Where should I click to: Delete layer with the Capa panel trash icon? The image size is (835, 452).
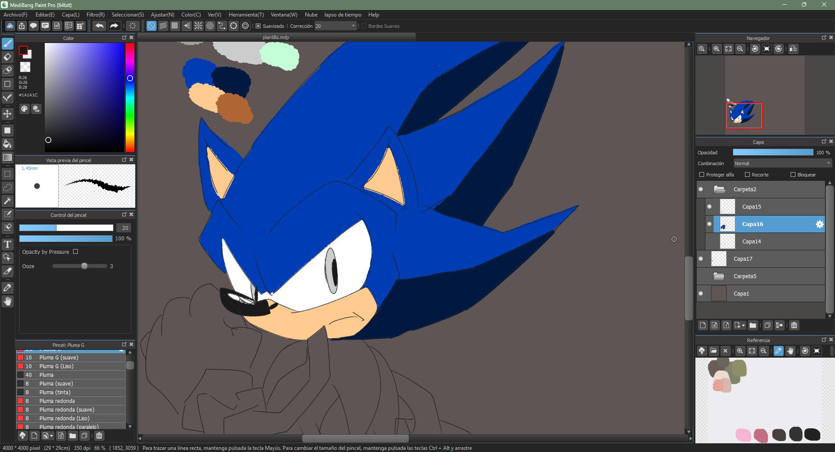[794, 325]
